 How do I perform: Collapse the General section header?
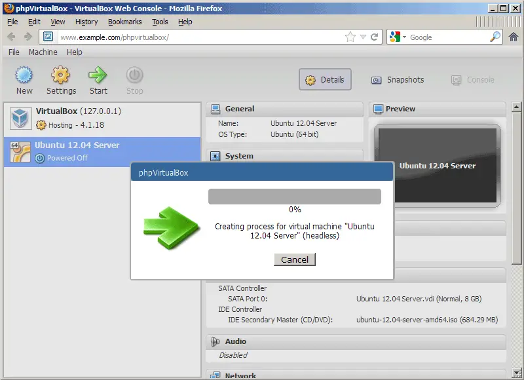pyautogui.click(x=284, y=109)
